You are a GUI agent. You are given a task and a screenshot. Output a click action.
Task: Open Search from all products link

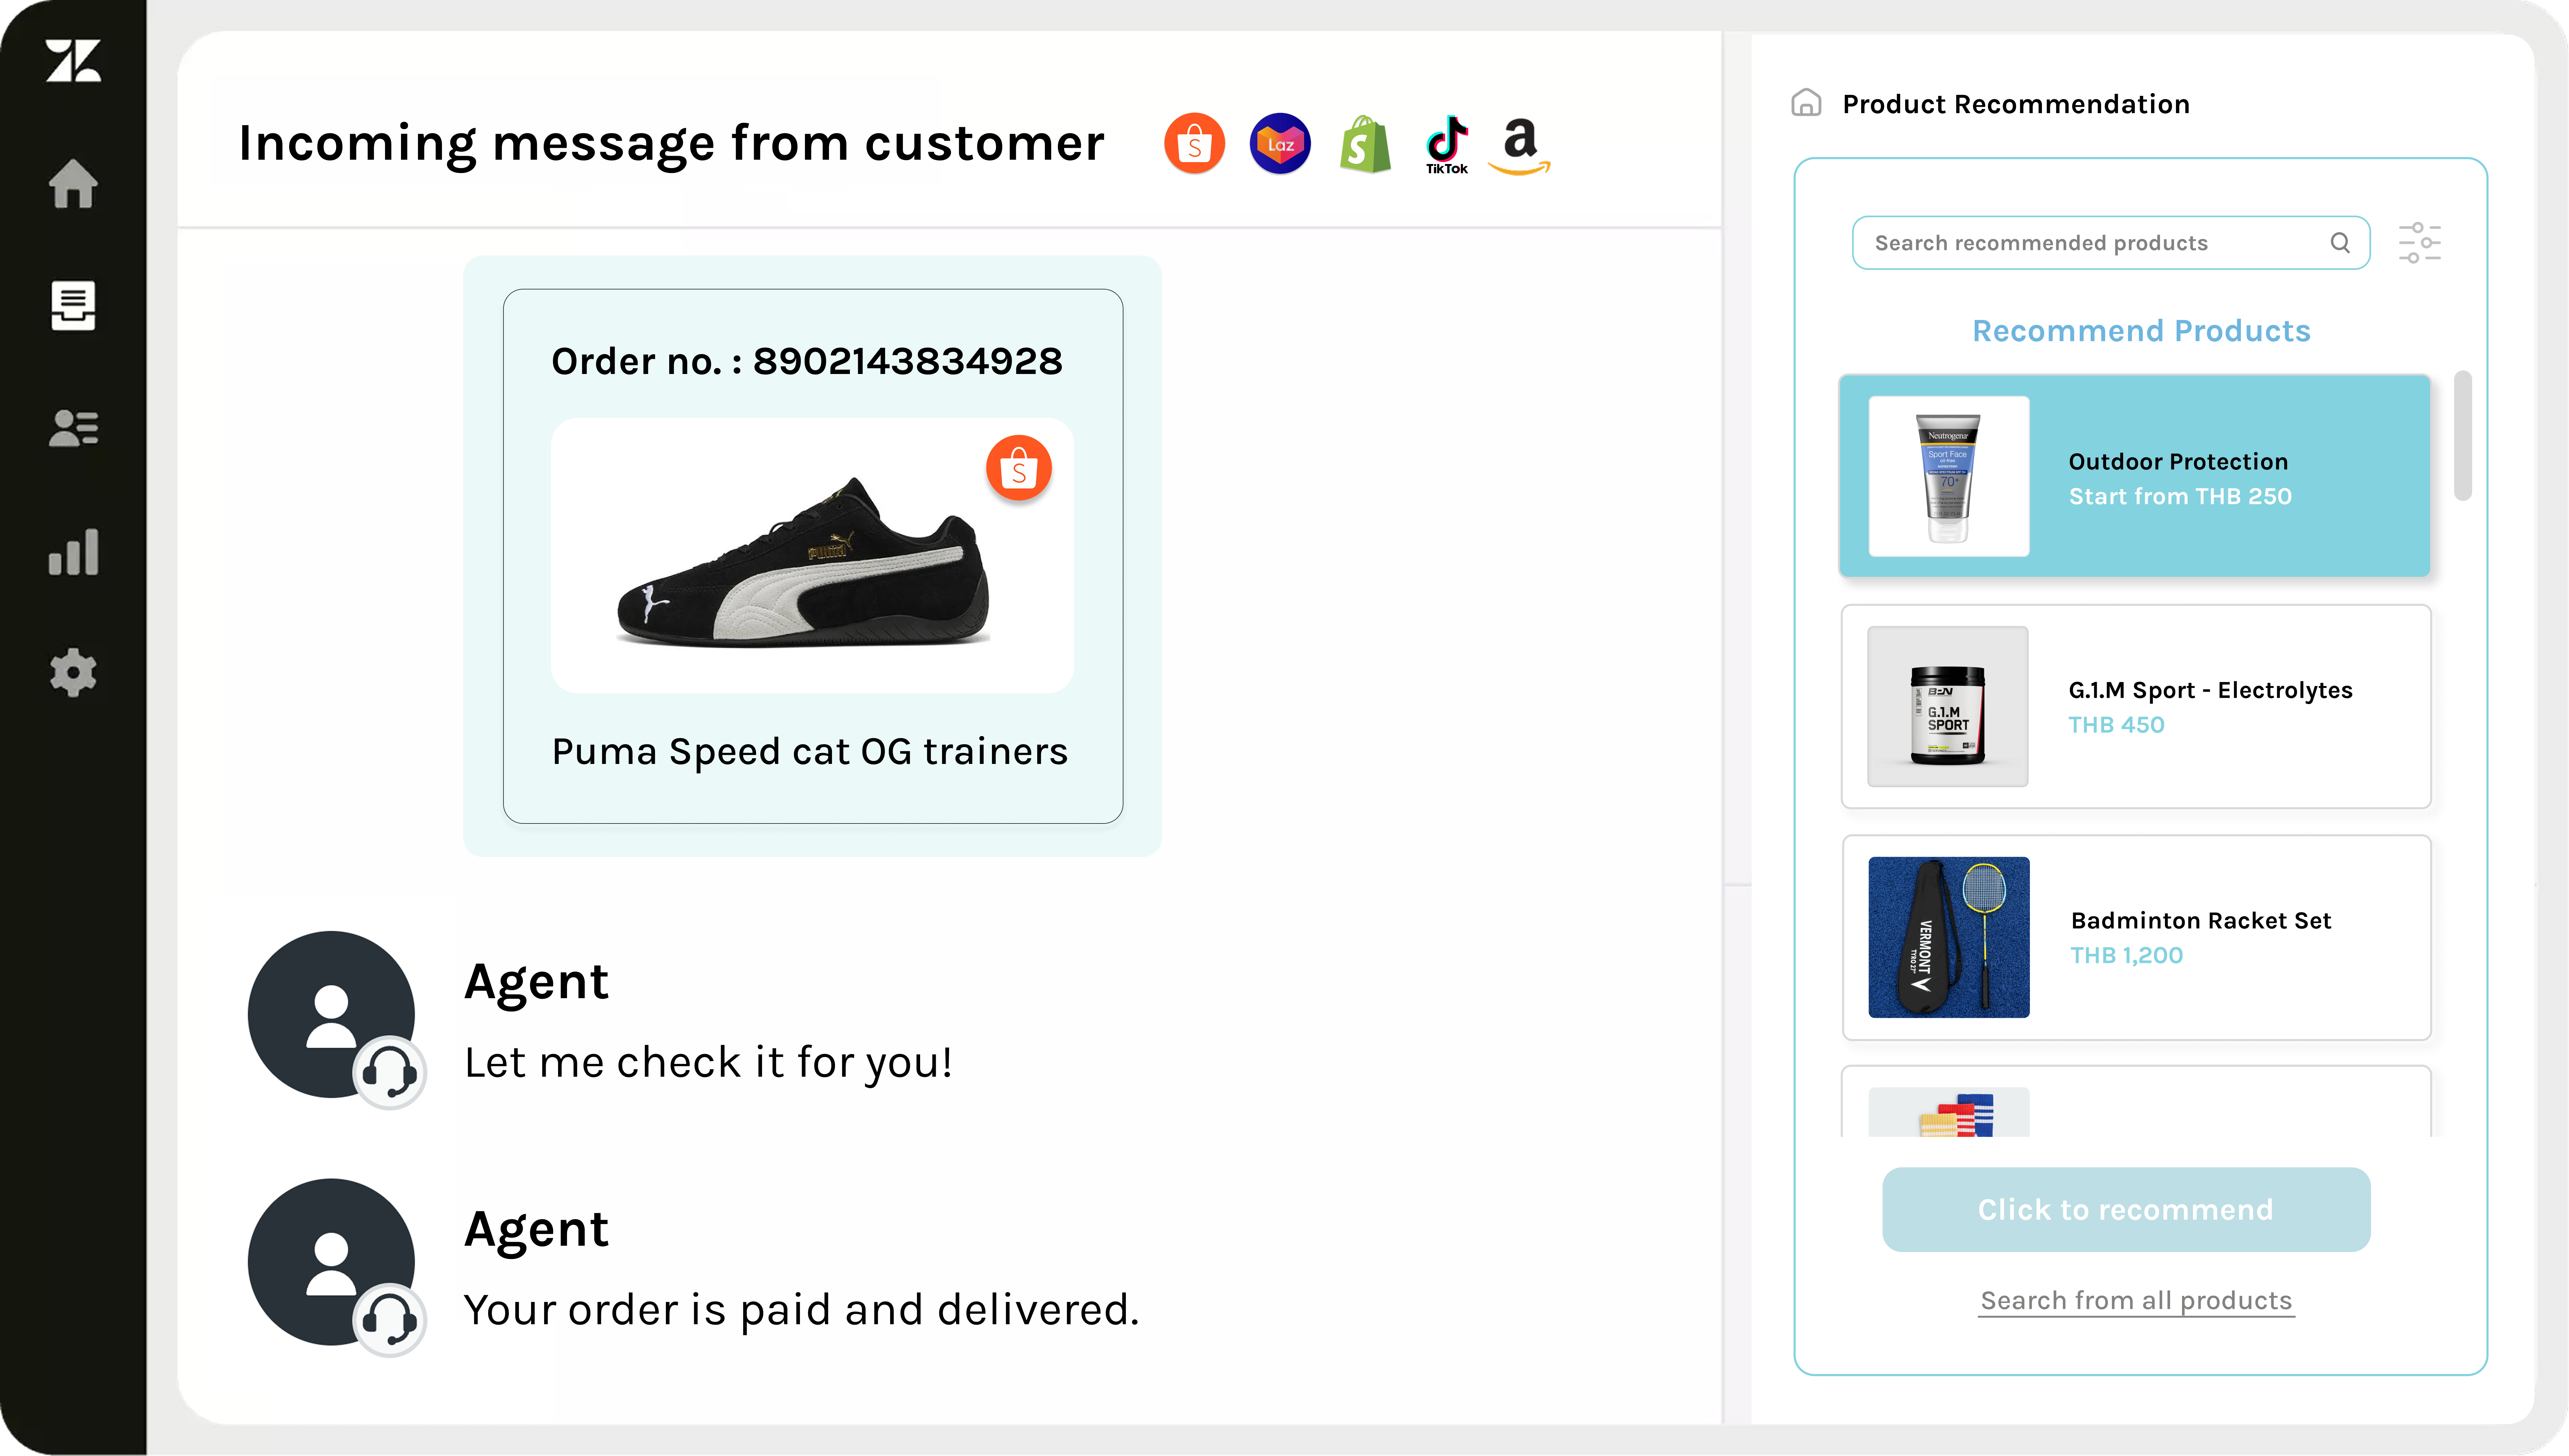click(x=2136, y=1300)
